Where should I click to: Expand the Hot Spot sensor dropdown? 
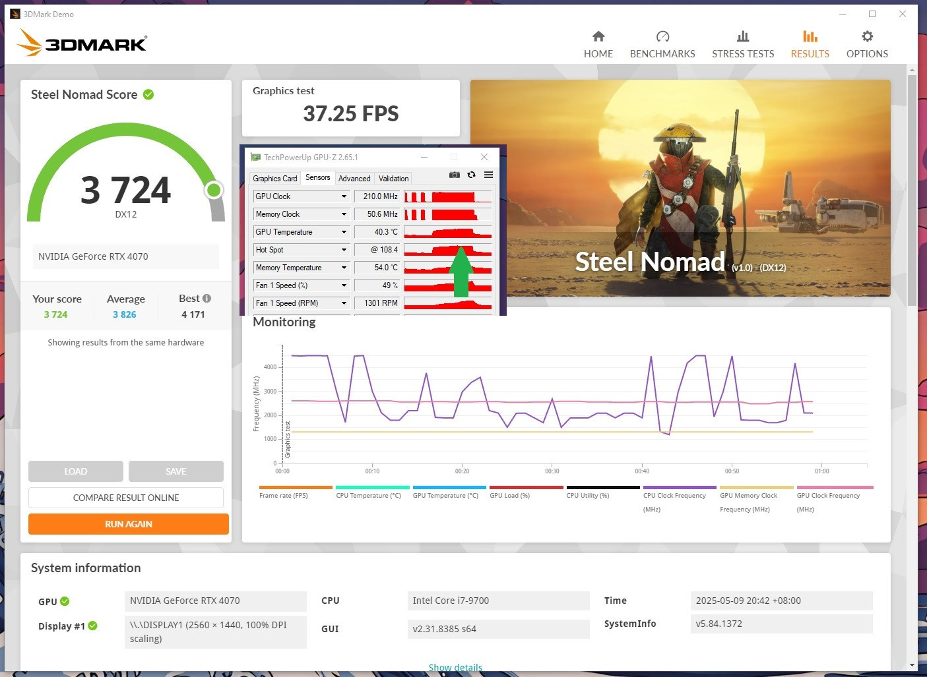point(344,250)
